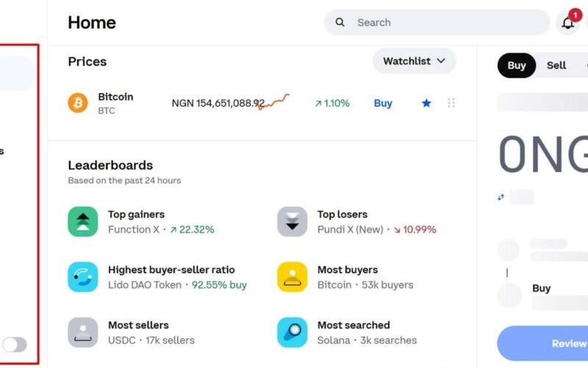Expand the Watchlist dropdown

(415, 61)
